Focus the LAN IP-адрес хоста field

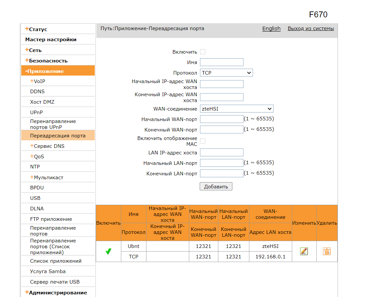tap(222, 152)
